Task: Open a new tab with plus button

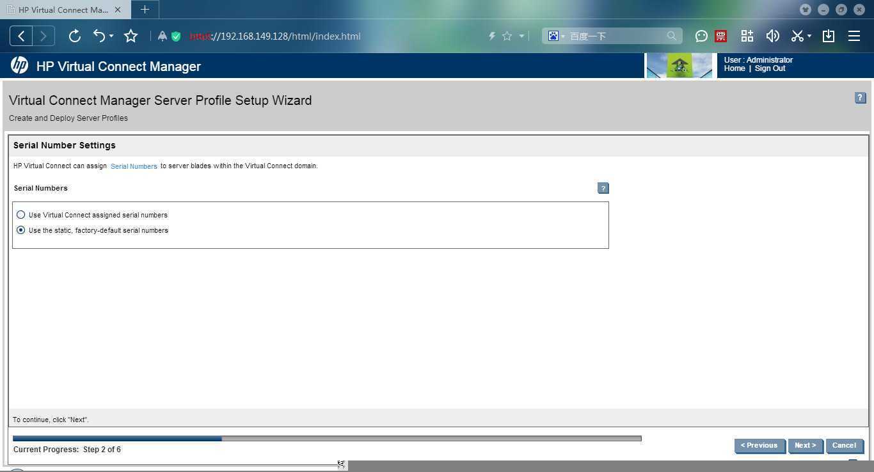Action: [x=145, y=10]
